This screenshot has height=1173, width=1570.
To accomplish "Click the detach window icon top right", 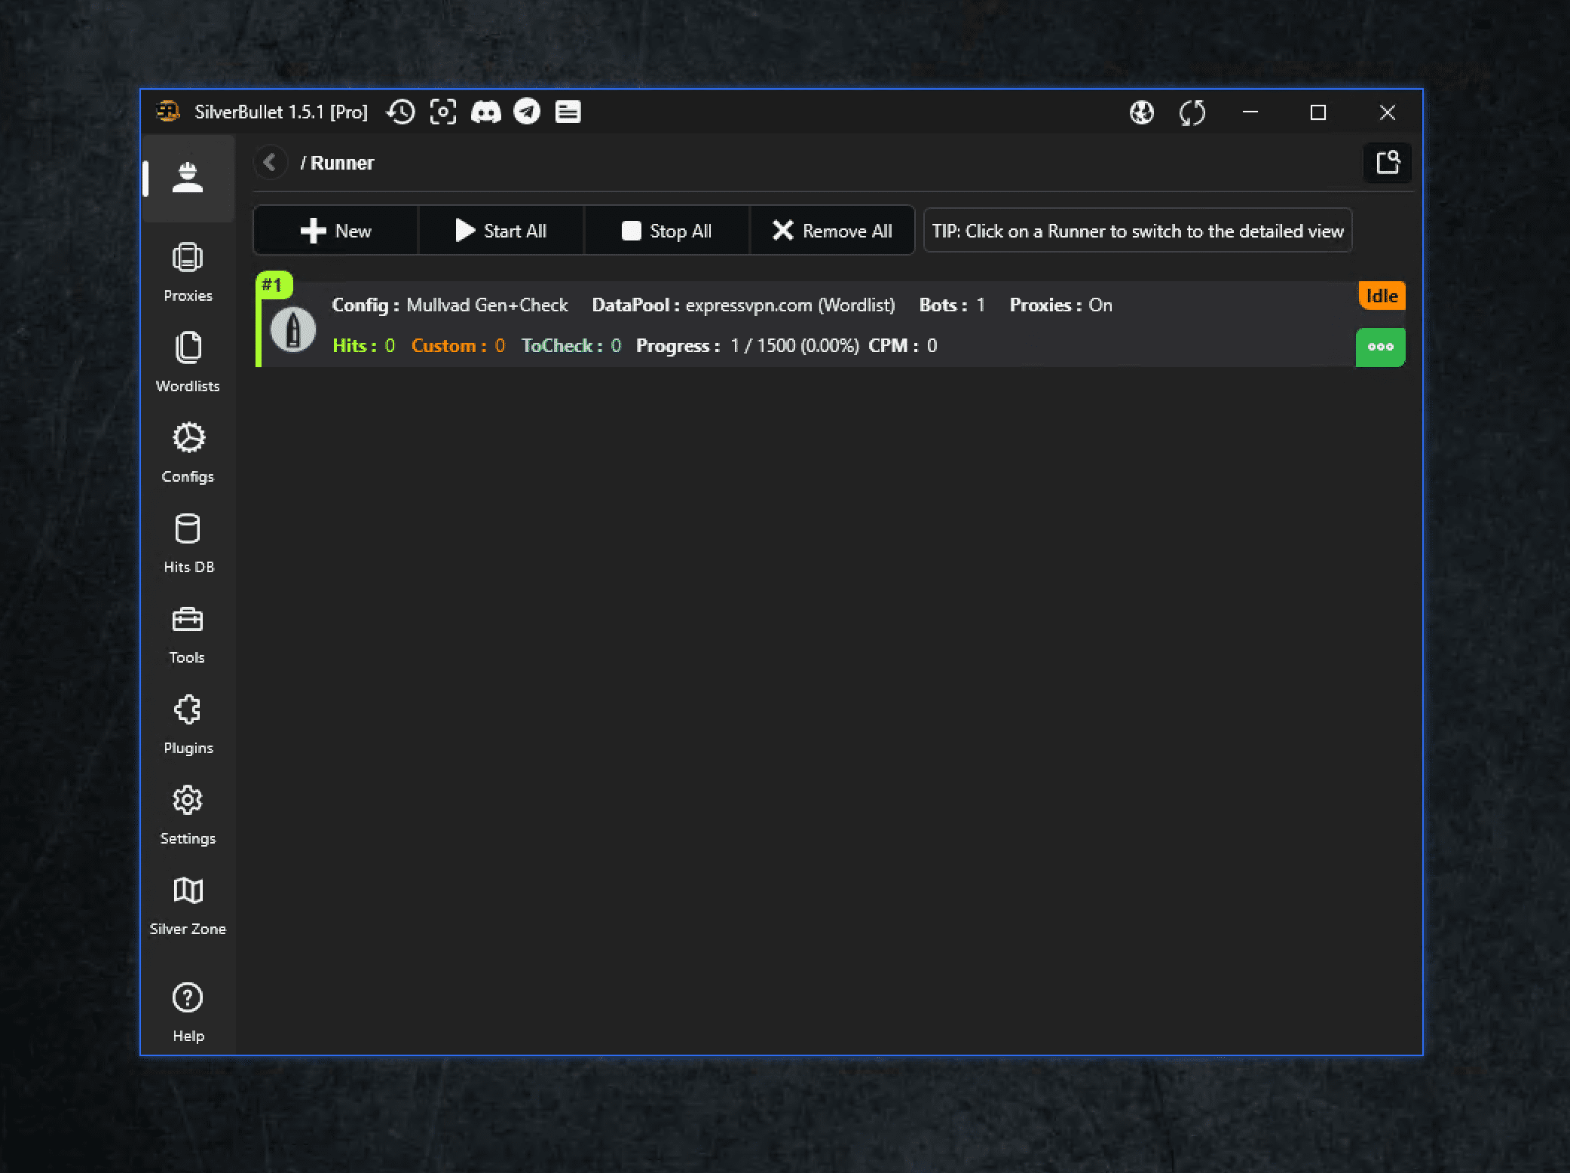I will click(1388, 163).
